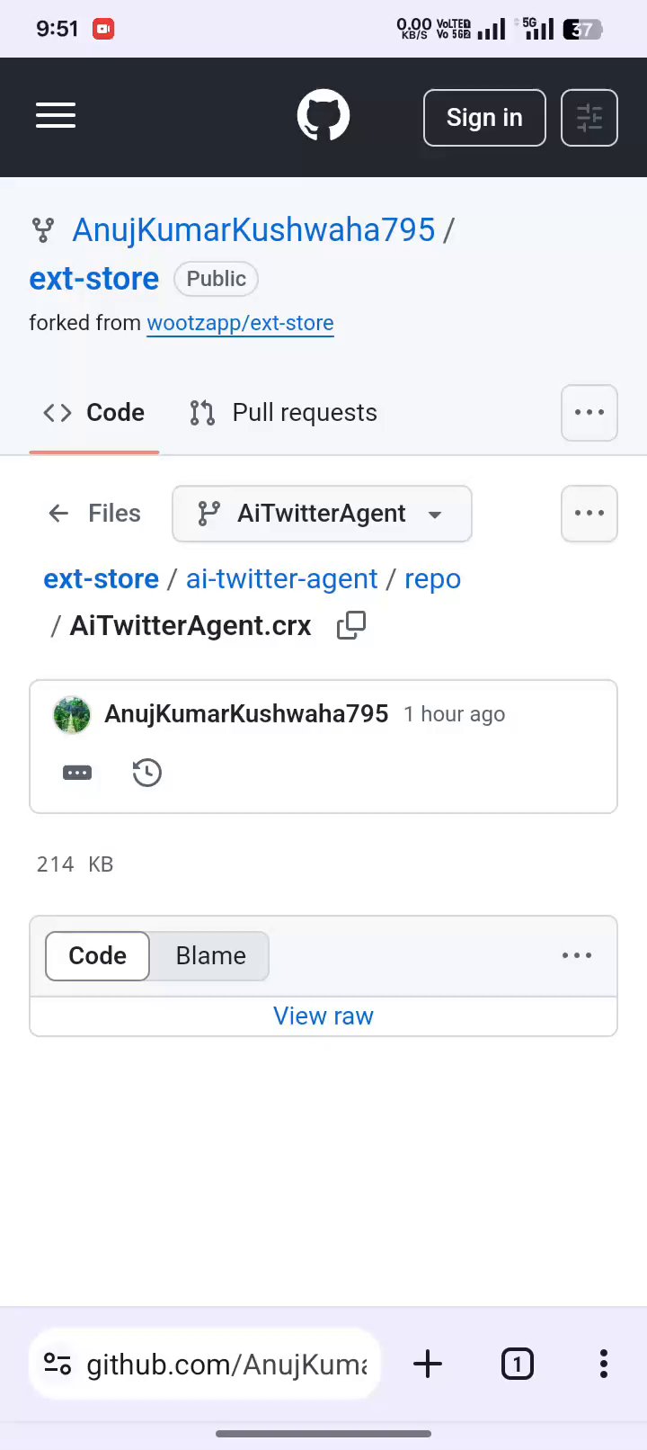
Task: Expand the commit message ellipsis icon
Action: [x=77, y=773]
